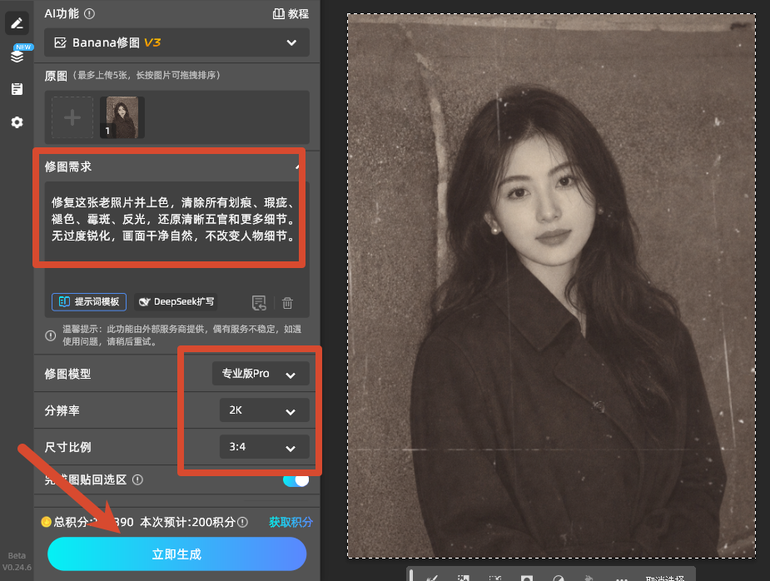
Task: Click the info icon beside 完成图贴回选区
Action: (137, 479)
